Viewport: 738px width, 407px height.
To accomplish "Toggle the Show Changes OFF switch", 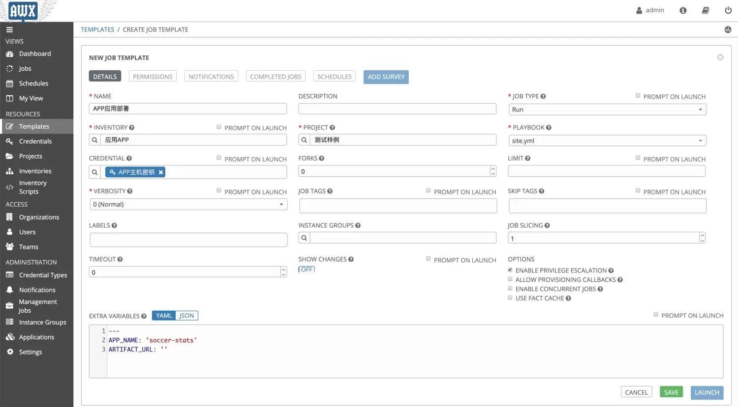I will point(307,270).
